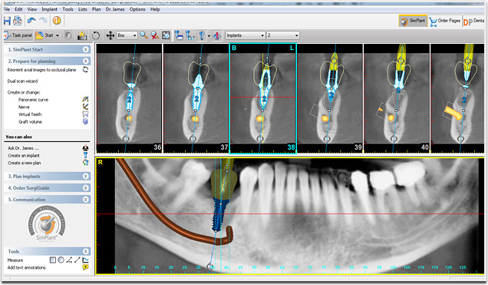488x285 pixels.
Task: Open the Box dropdown list
Action: pyautogui.click(x=127, y=35)
